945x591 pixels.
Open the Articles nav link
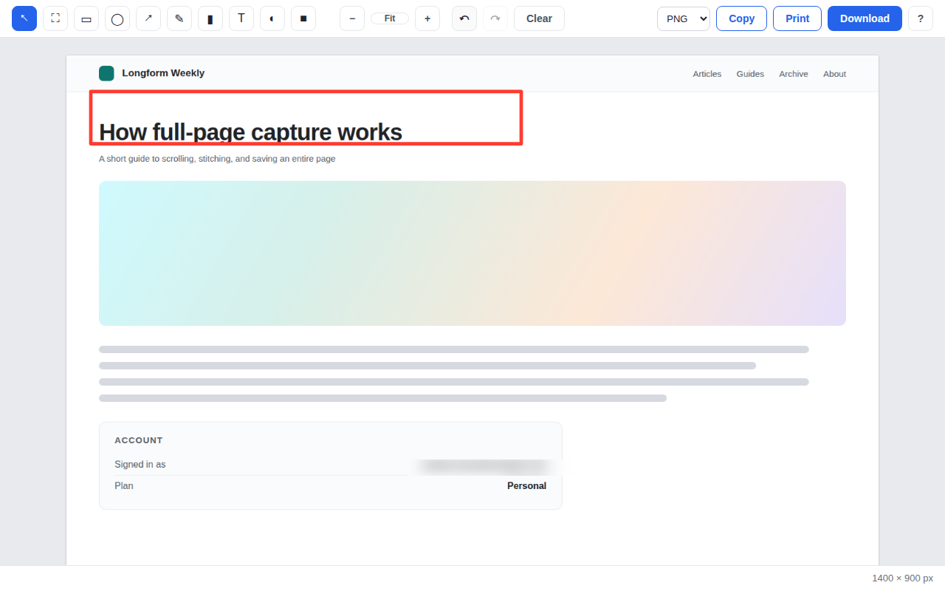click(x=707, y=74)
